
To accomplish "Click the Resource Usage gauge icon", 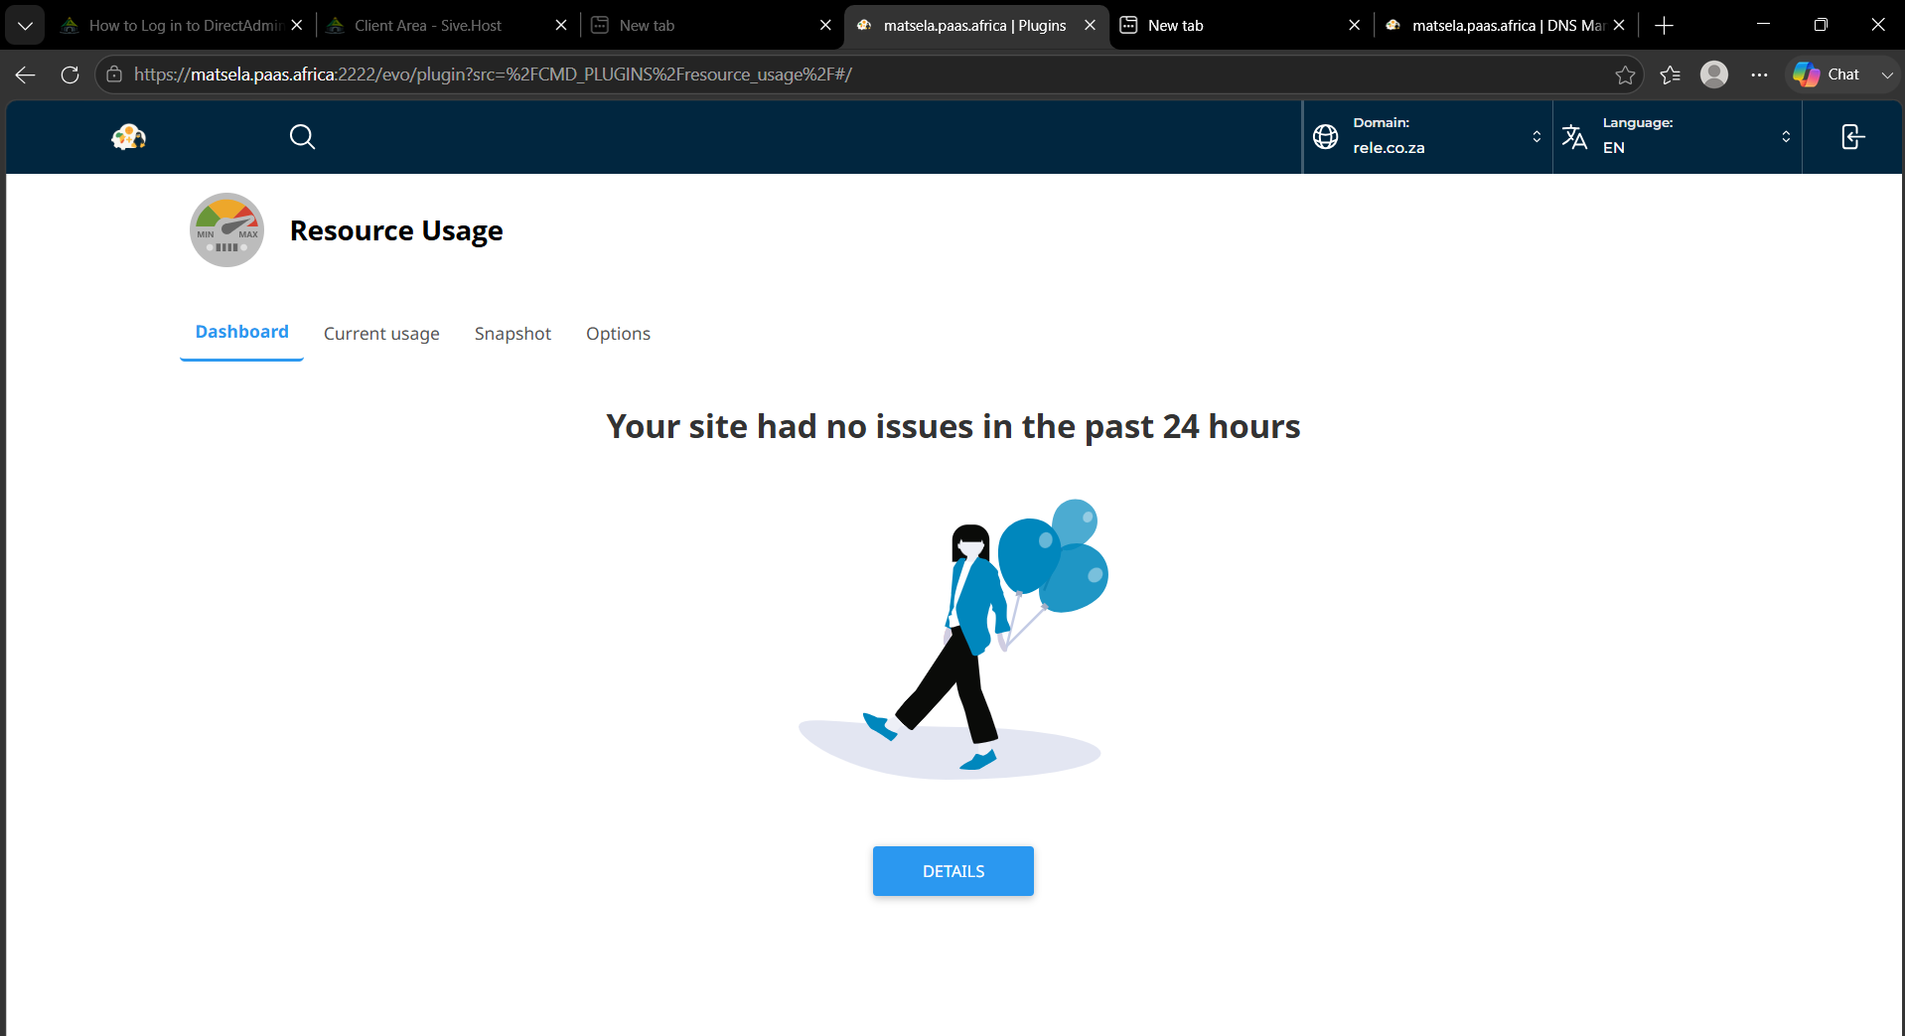I will pyautogui.click(x=226, y=229).
